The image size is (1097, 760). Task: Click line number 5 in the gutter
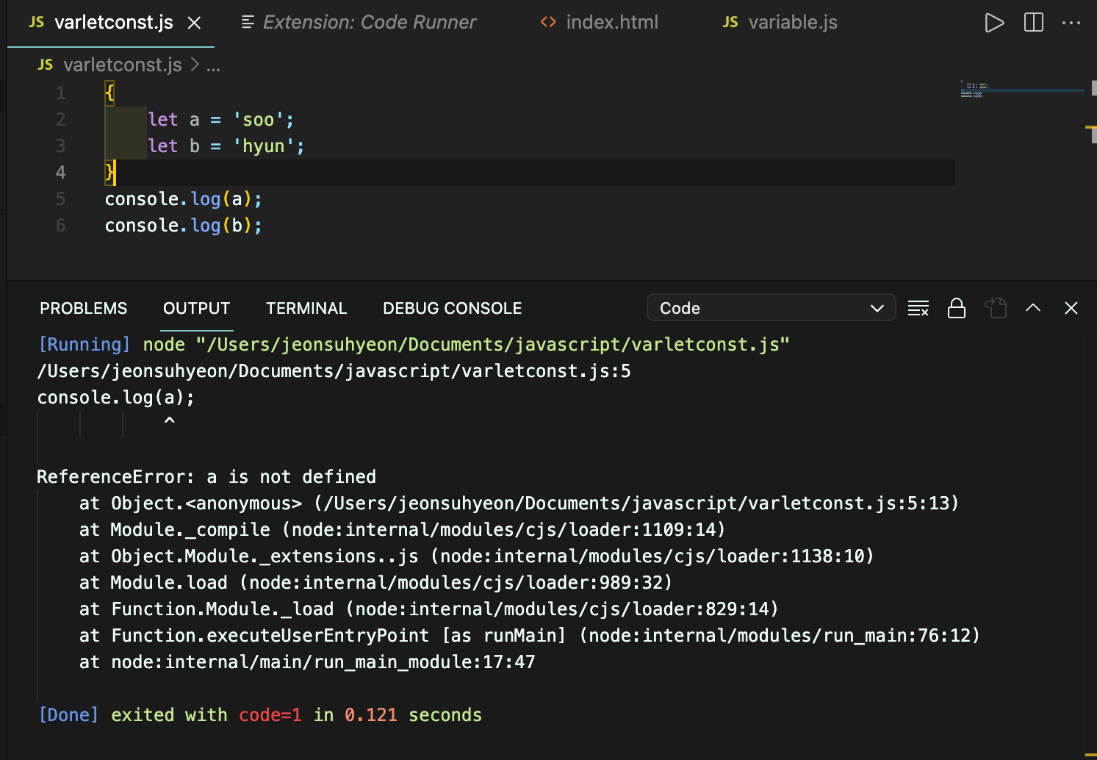point(60,199)
